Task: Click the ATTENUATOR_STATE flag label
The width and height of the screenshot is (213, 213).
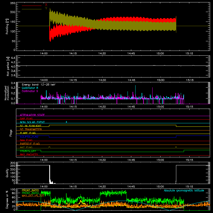Action: (32, 115)
